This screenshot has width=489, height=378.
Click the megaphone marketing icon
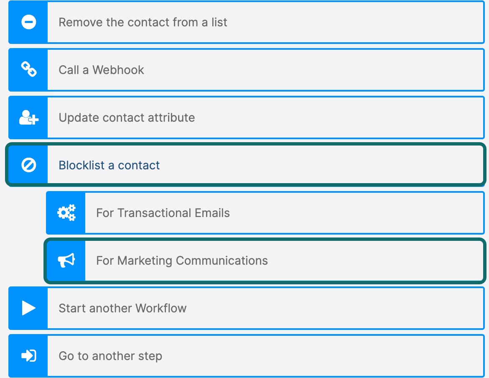[x=66, y=261]
